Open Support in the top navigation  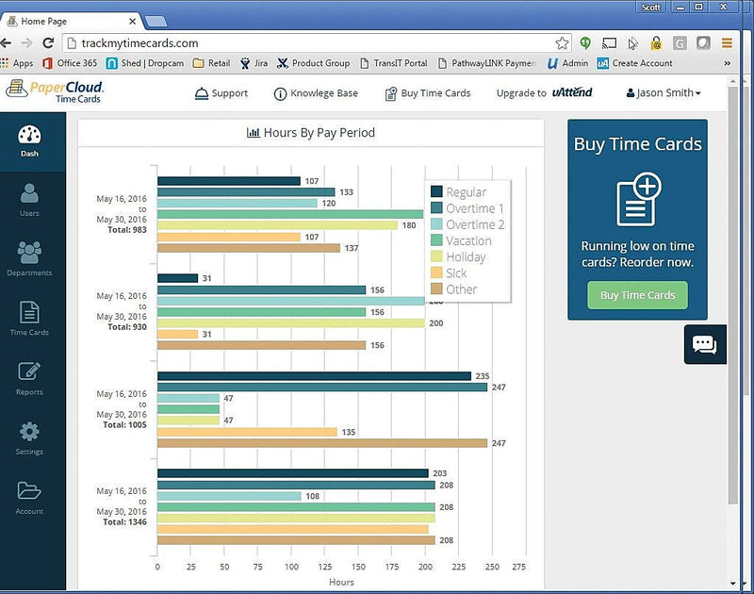tap(221, 93)
